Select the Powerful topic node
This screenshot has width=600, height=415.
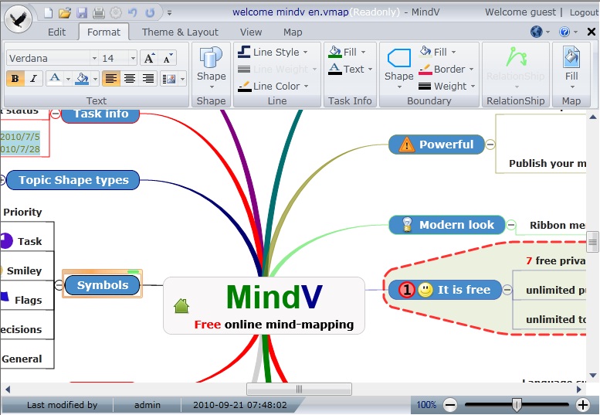[436, 145]
